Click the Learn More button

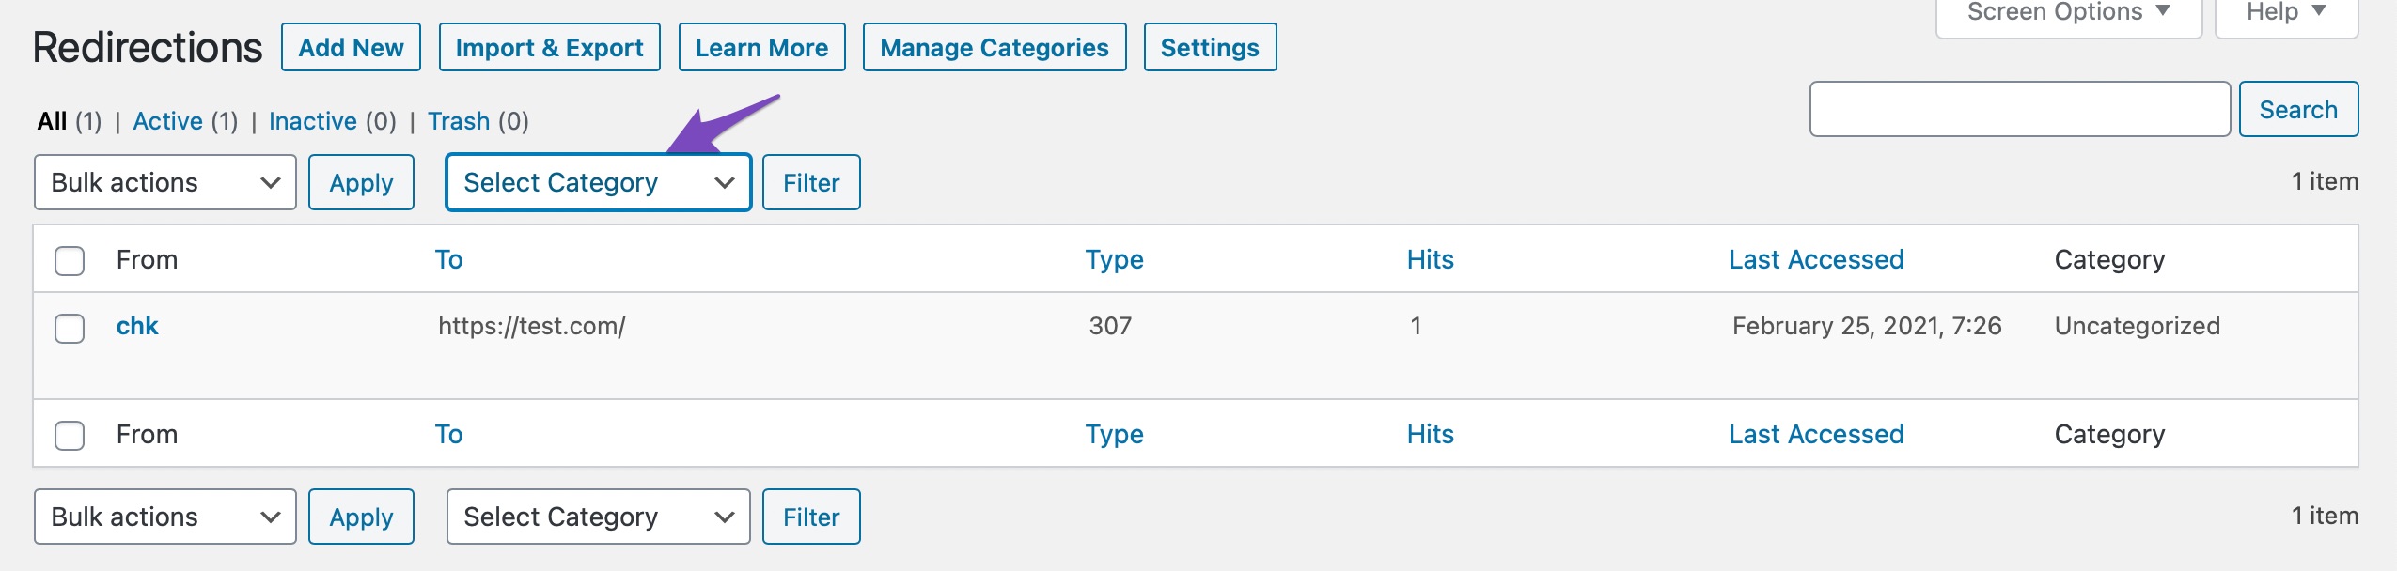click(x=761, y=48)
